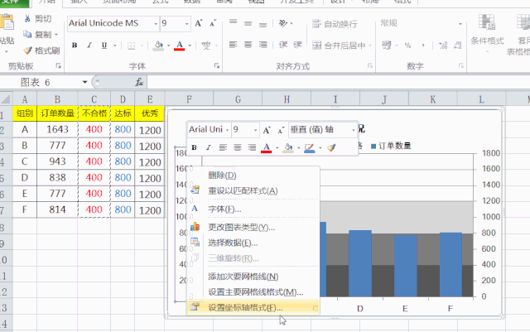Click the Decrease Indent icon

click(283, 45)
